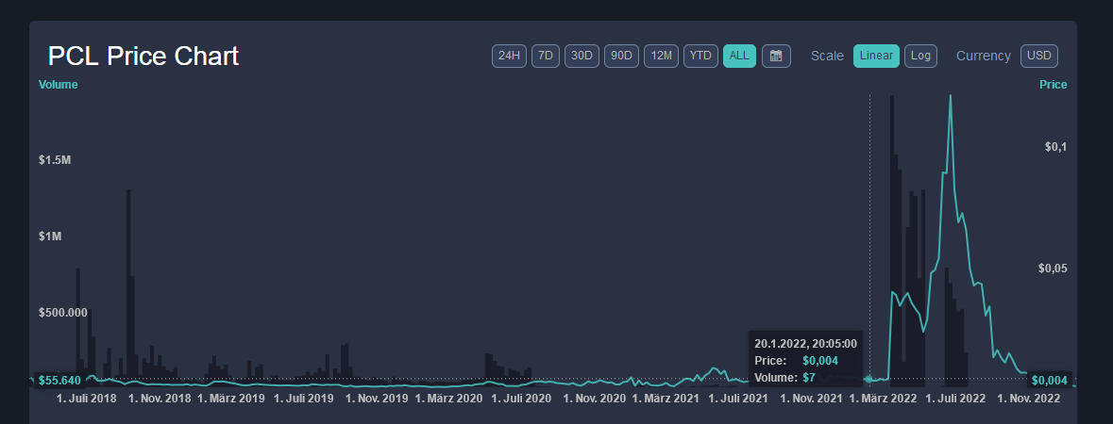
Task: Open the USD currency selector
Action: (1039, 56)
